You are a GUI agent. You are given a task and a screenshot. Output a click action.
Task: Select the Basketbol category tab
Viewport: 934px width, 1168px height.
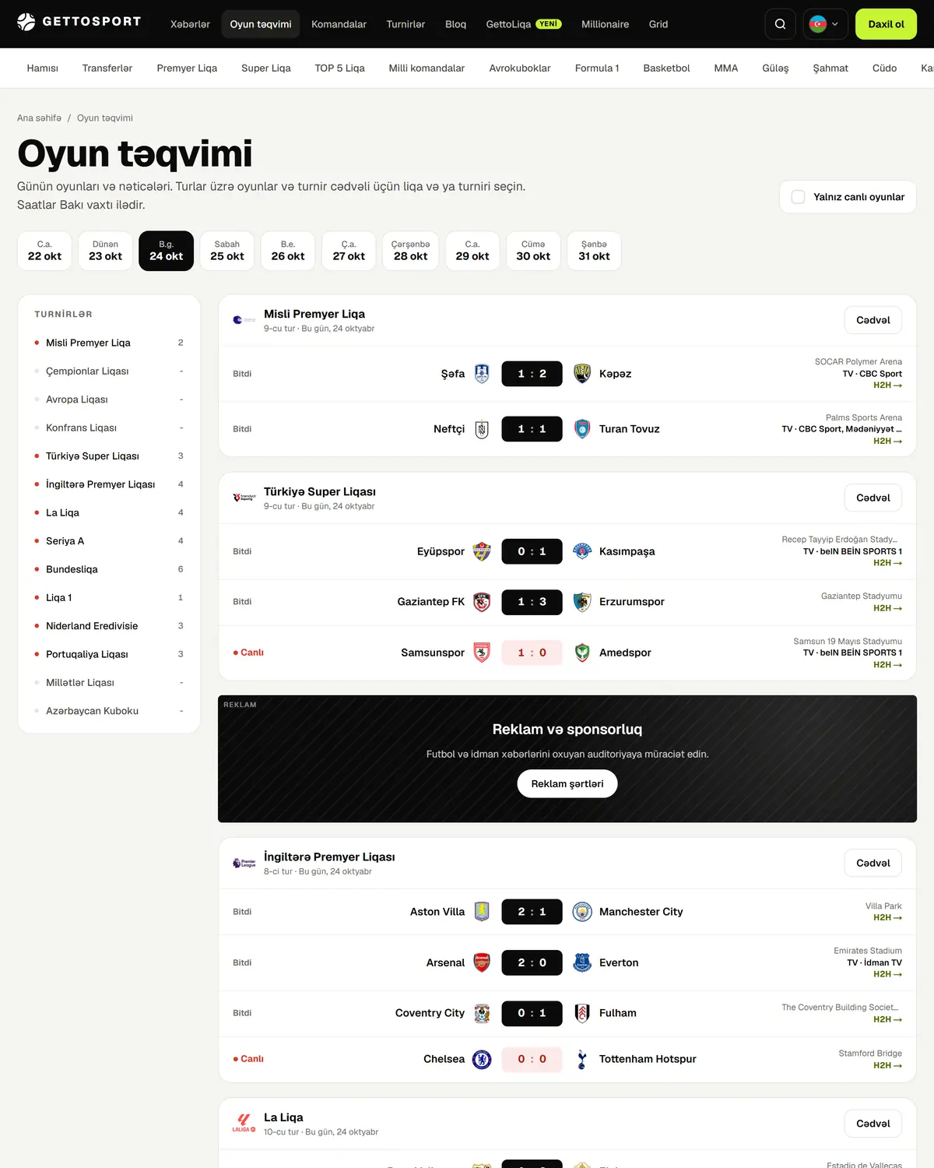666,68
